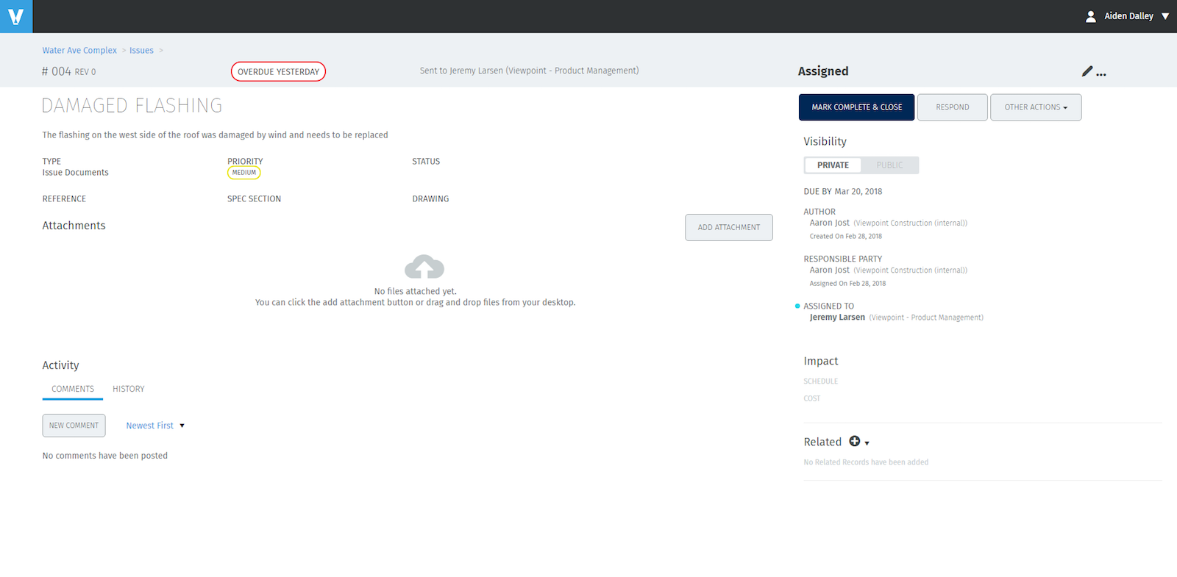Expand the Related dropdown caret
Image resolution: width=1177 pixels, height=577 pixels.
(867, 443)
